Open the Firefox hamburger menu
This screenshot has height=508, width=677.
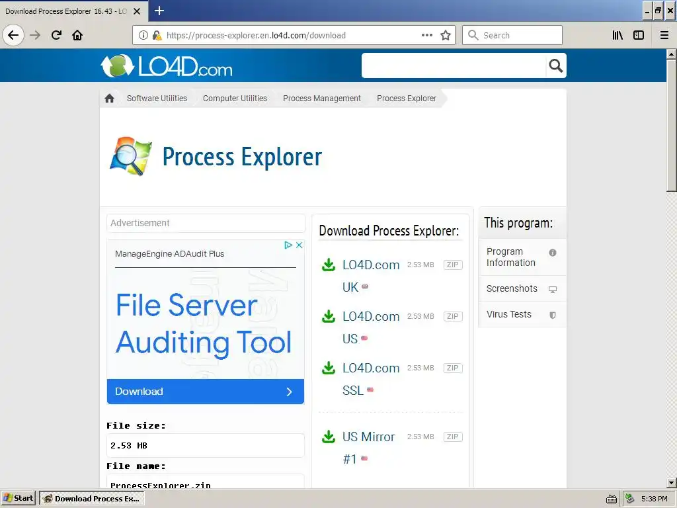(664, 36)
